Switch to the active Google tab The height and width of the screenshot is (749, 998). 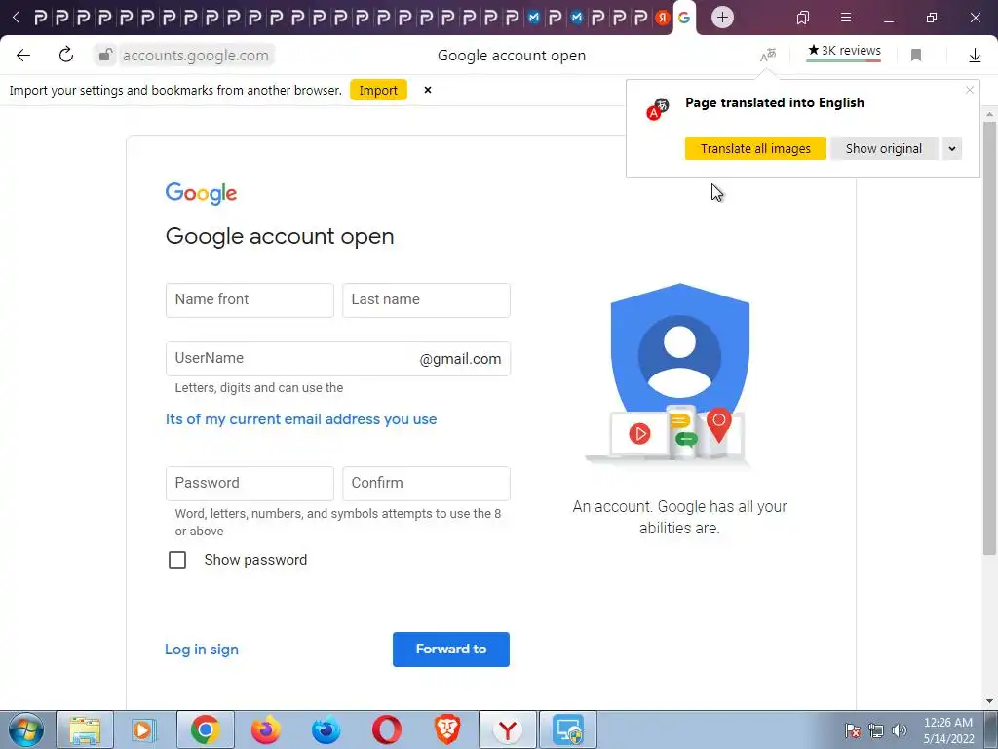684,18
